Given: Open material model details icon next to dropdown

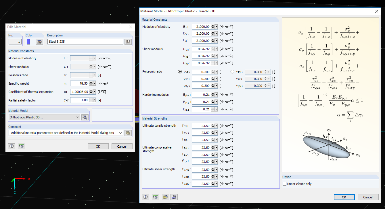Looking at the screenshot, I should click(85, 117).
